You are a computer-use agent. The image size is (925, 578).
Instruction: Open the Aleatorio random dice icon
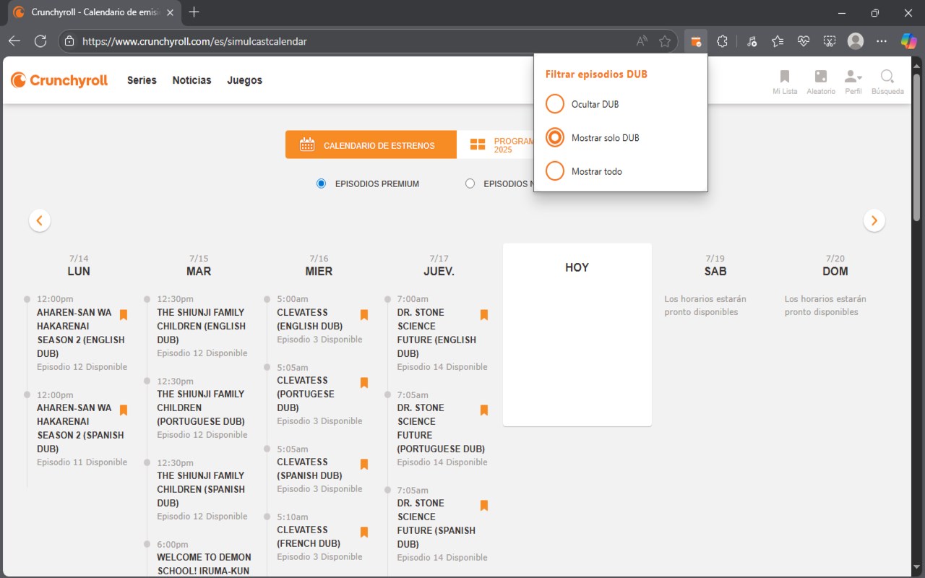click(821, 82)
